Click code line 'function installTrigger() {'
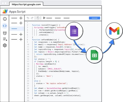 tap(46, 25)
